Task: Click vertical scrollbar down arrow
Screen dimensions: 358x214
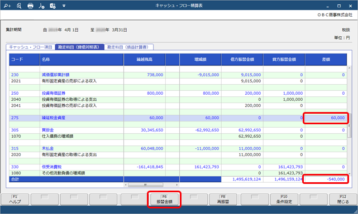Action: click(x=349, y=174)
